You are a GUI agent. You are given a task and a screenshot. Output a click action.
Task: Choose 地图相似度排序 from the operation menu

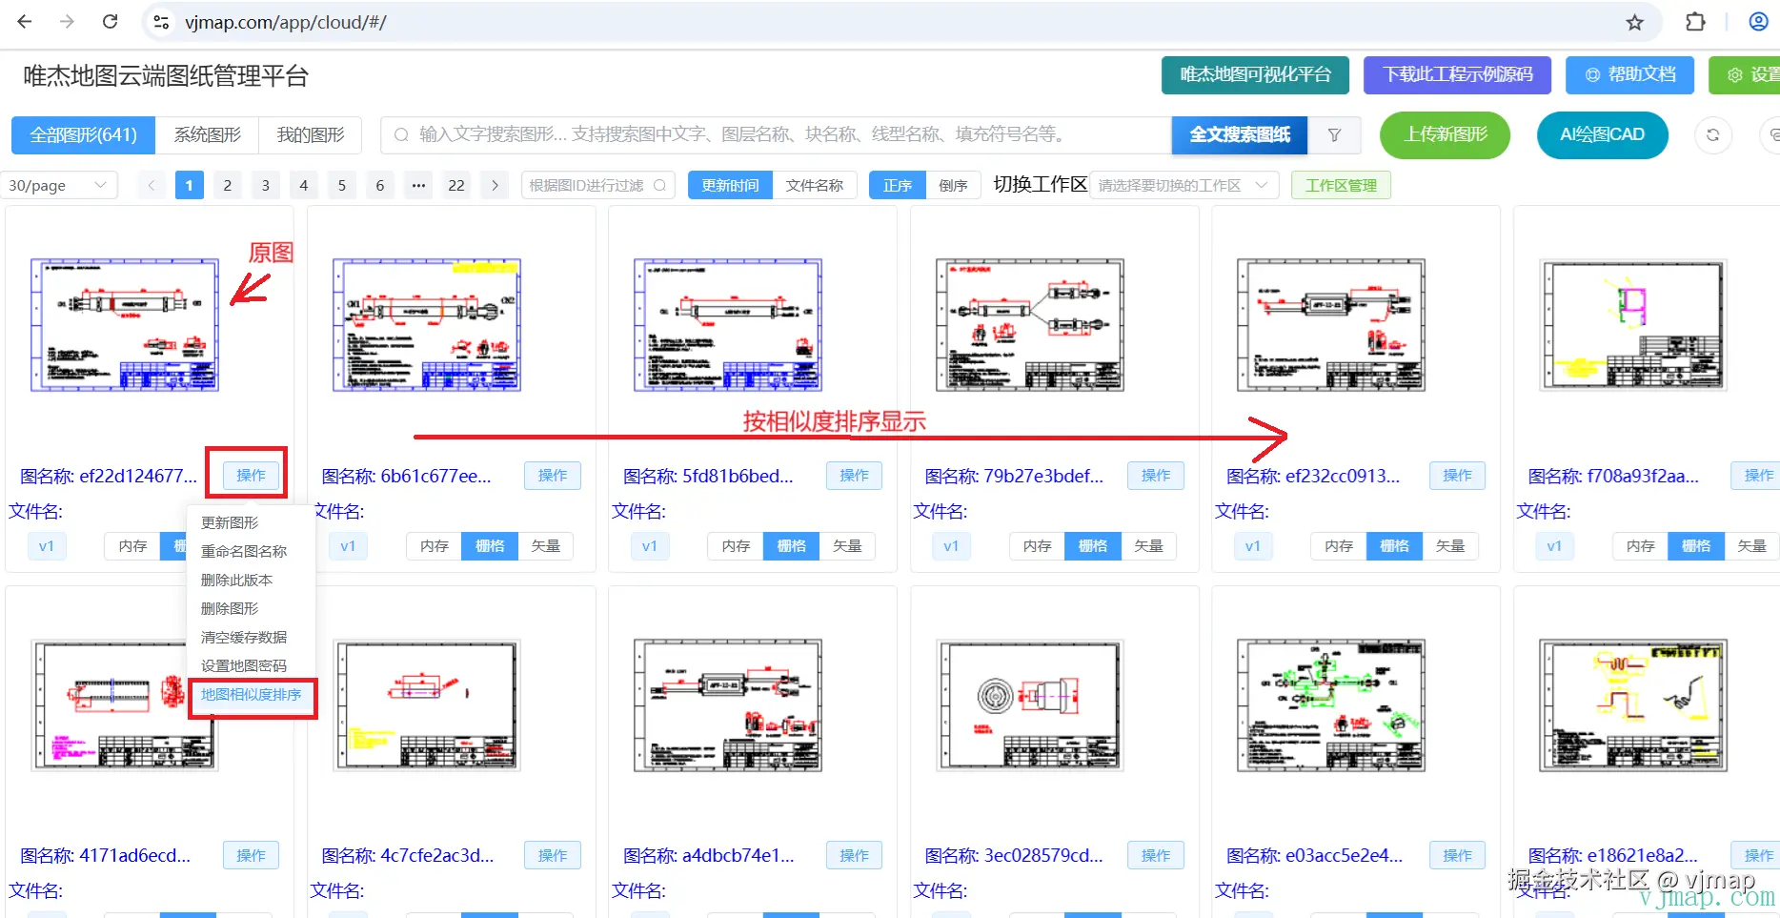(252, 695)
